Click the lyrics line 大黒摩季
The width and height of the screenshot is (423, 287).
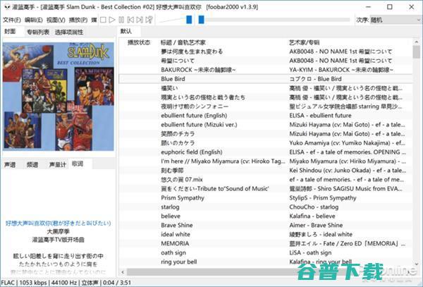[x=59, y=231]
